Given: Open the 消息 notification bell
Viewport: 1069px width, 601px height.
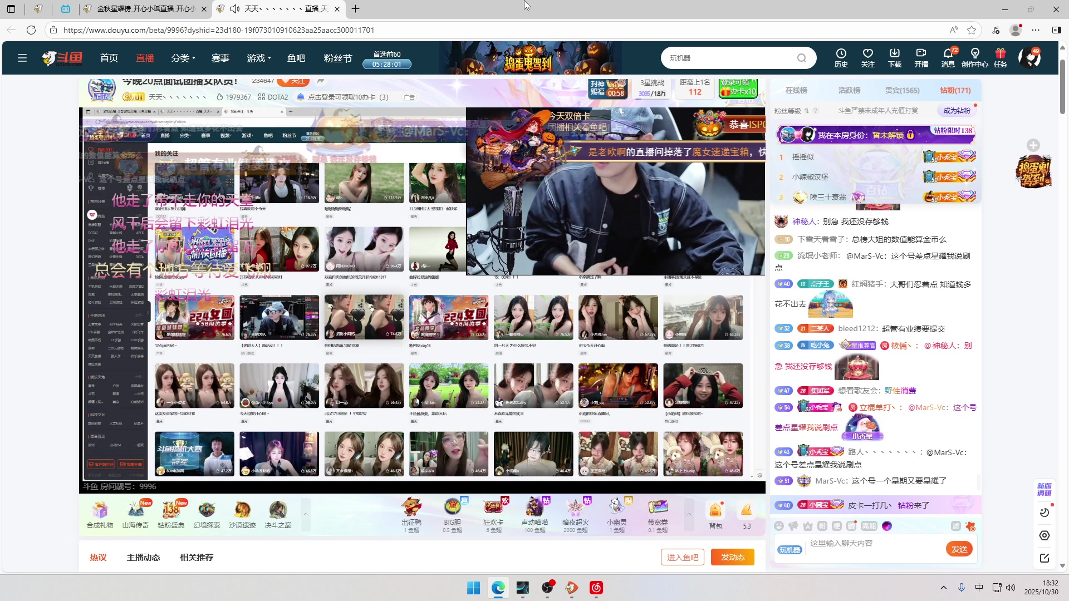Looking at the screenshot, I should click(948, 57).
